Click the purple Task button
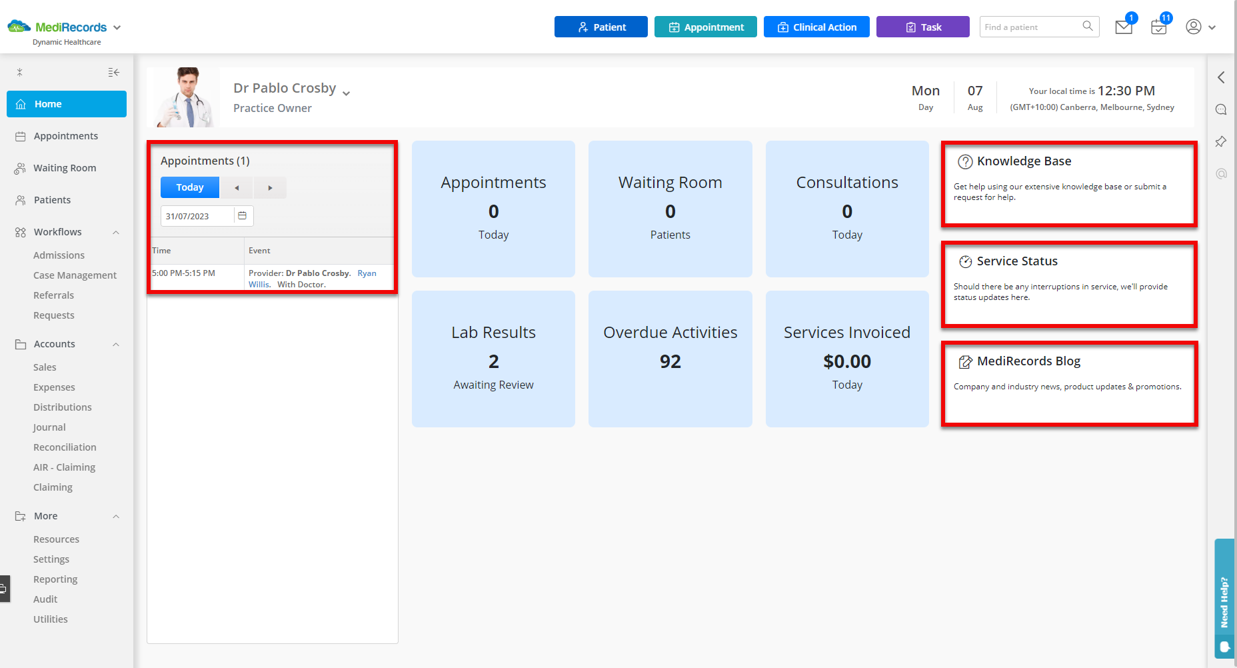The image size is (1237, 668). 923,27
